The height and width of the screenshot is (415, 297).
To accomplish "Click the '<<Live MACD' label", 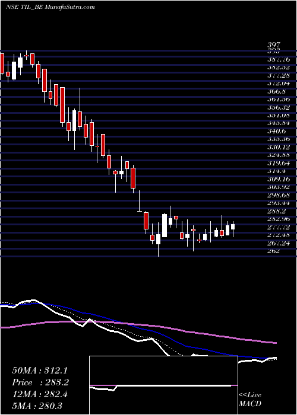I will click(x=250, y=400).
